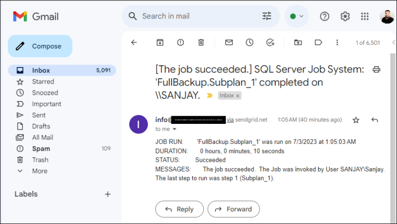Screen dimensions: 397x224
Task: Snooze this email with the clock icon
Action: [x=250, y=43]
